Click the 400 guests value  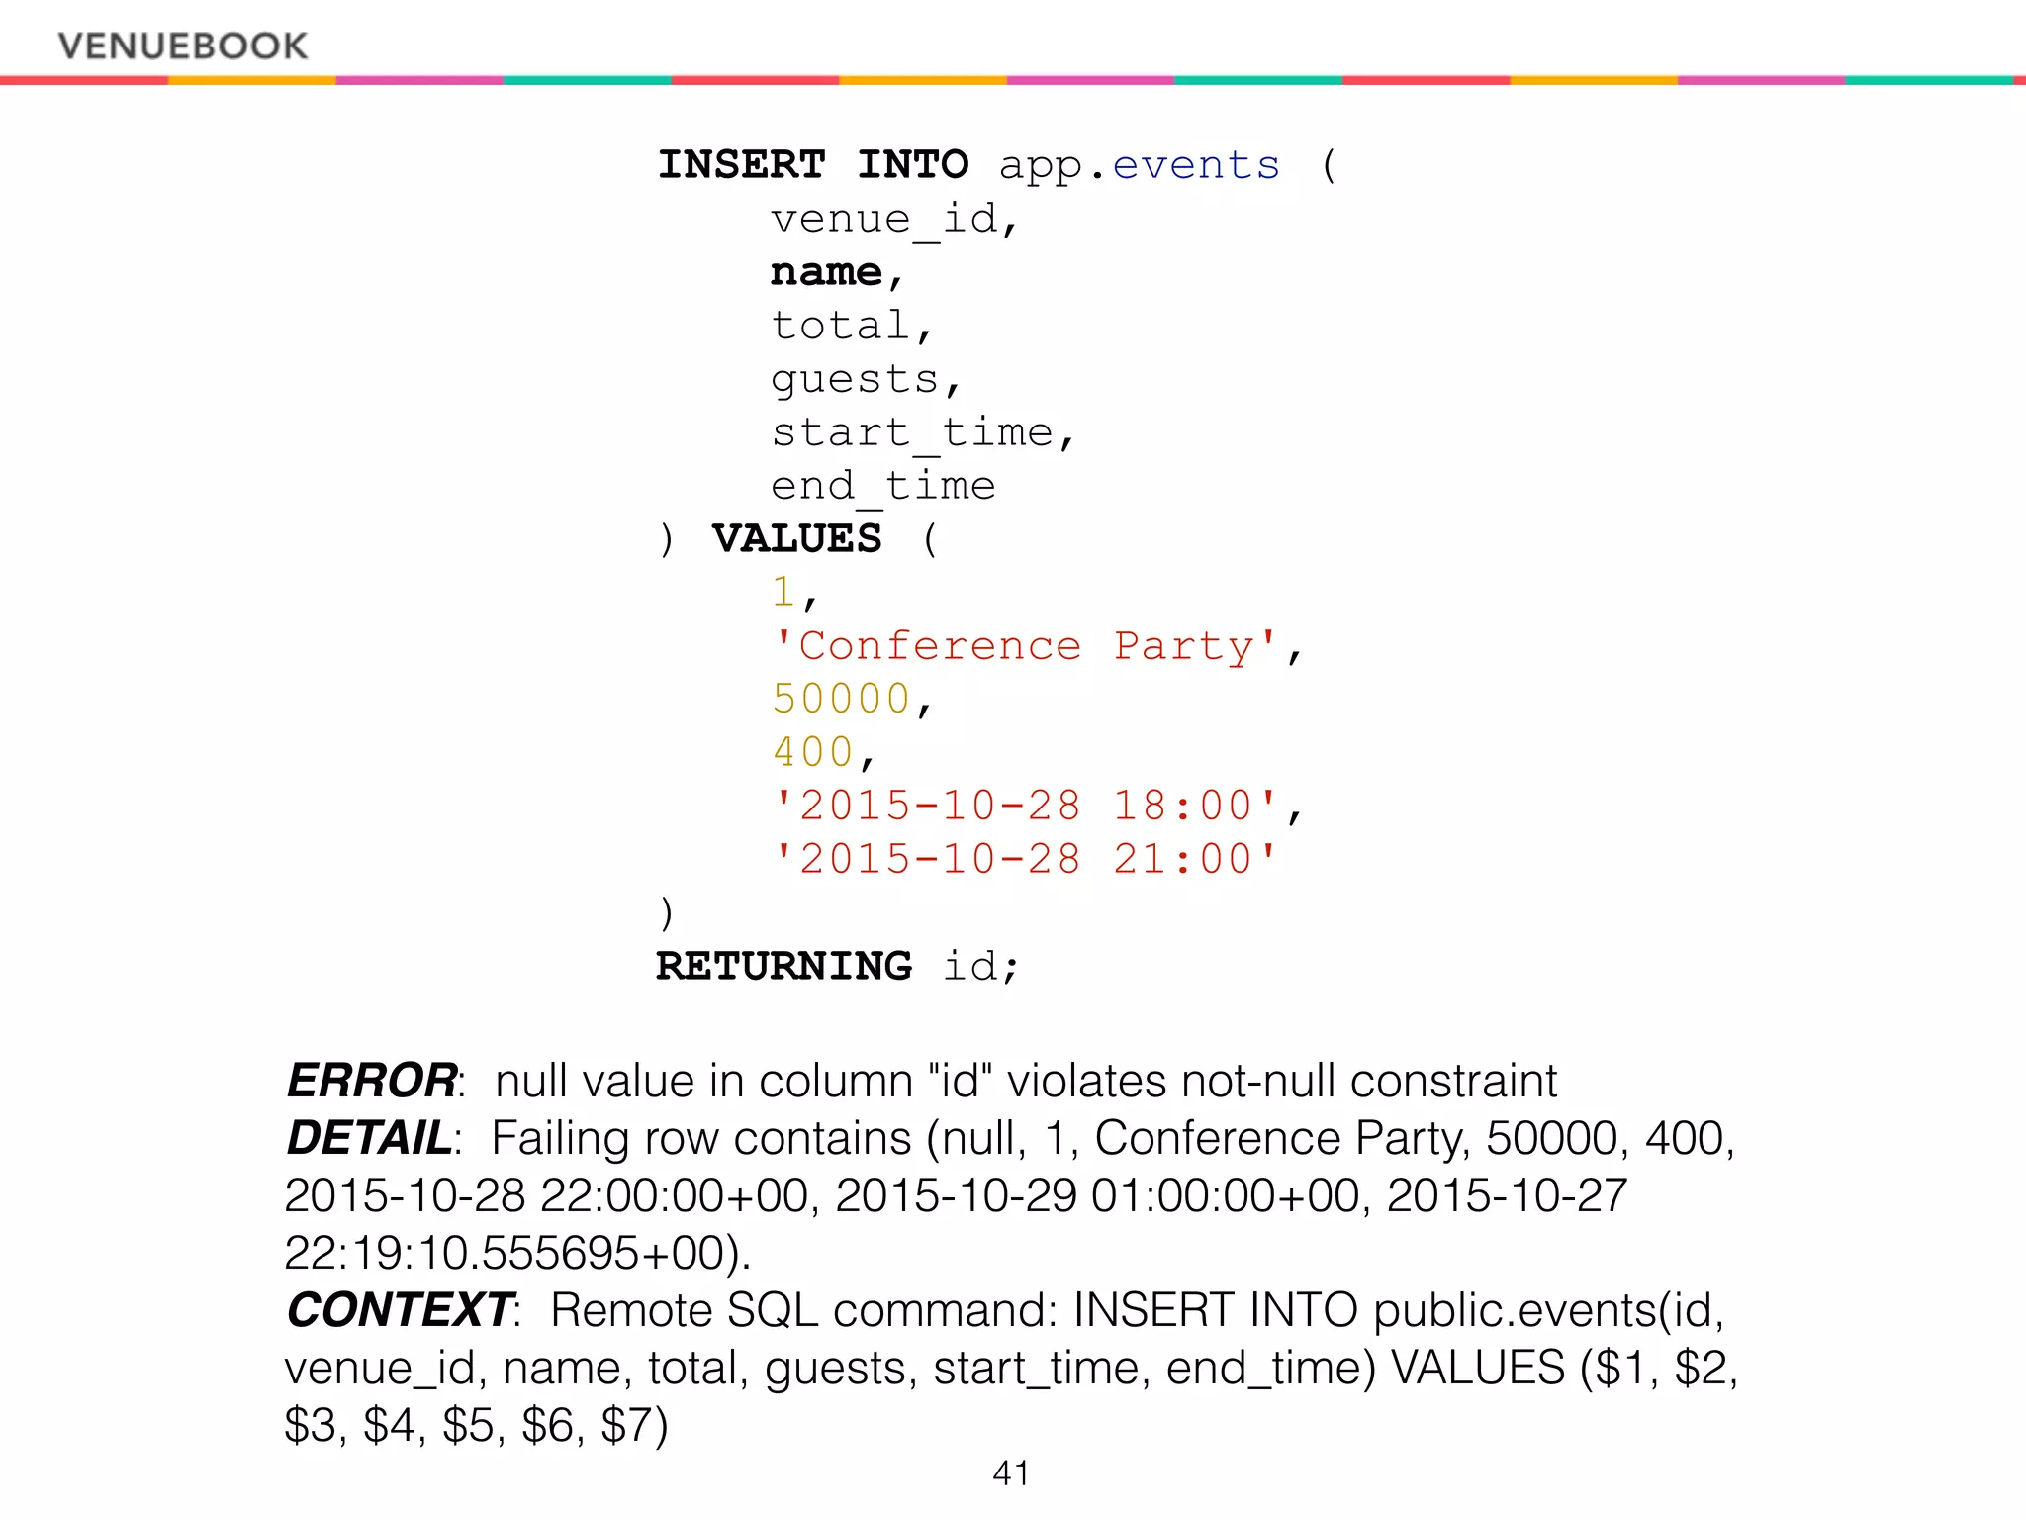(813, 752)
